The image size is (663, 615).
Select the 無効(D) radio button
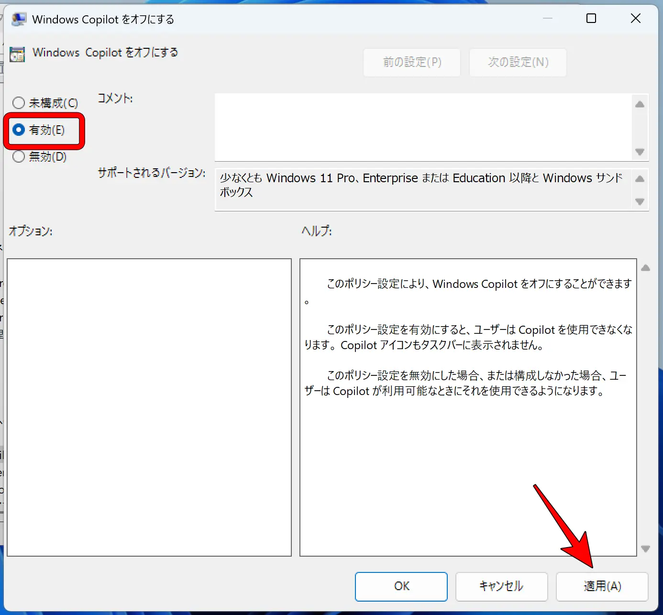point(19,156)
